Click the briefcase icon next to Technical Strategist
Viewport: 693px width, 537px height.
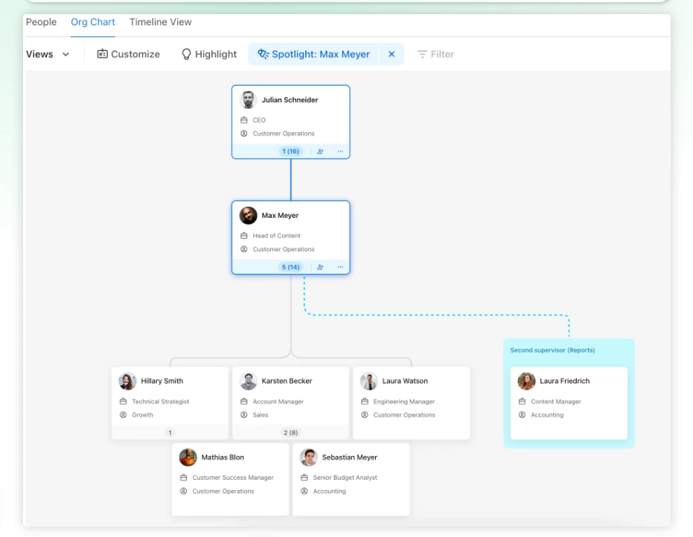coord(124,402)
